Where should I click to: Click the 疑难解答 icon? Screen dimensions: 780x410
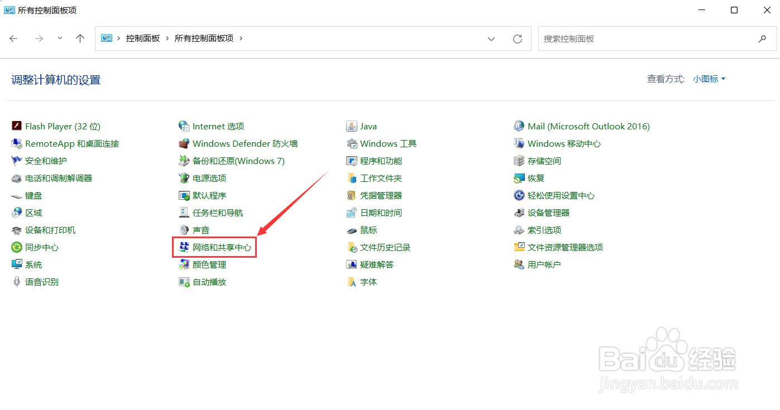click(352, 265)
